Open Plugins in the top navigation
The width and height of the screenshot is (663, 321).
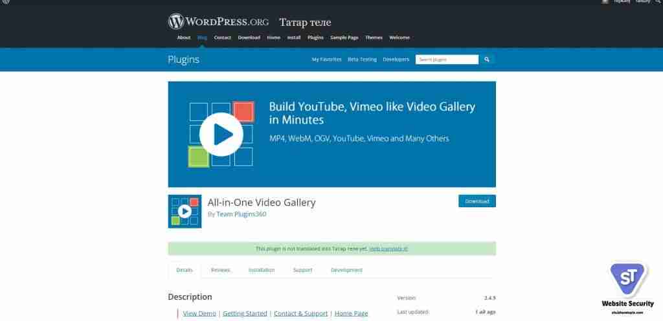tap(315, 38)
